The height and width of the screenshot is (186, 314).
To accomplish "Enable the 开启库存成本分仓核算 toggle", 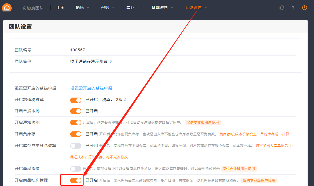I will tap(76, 146).
